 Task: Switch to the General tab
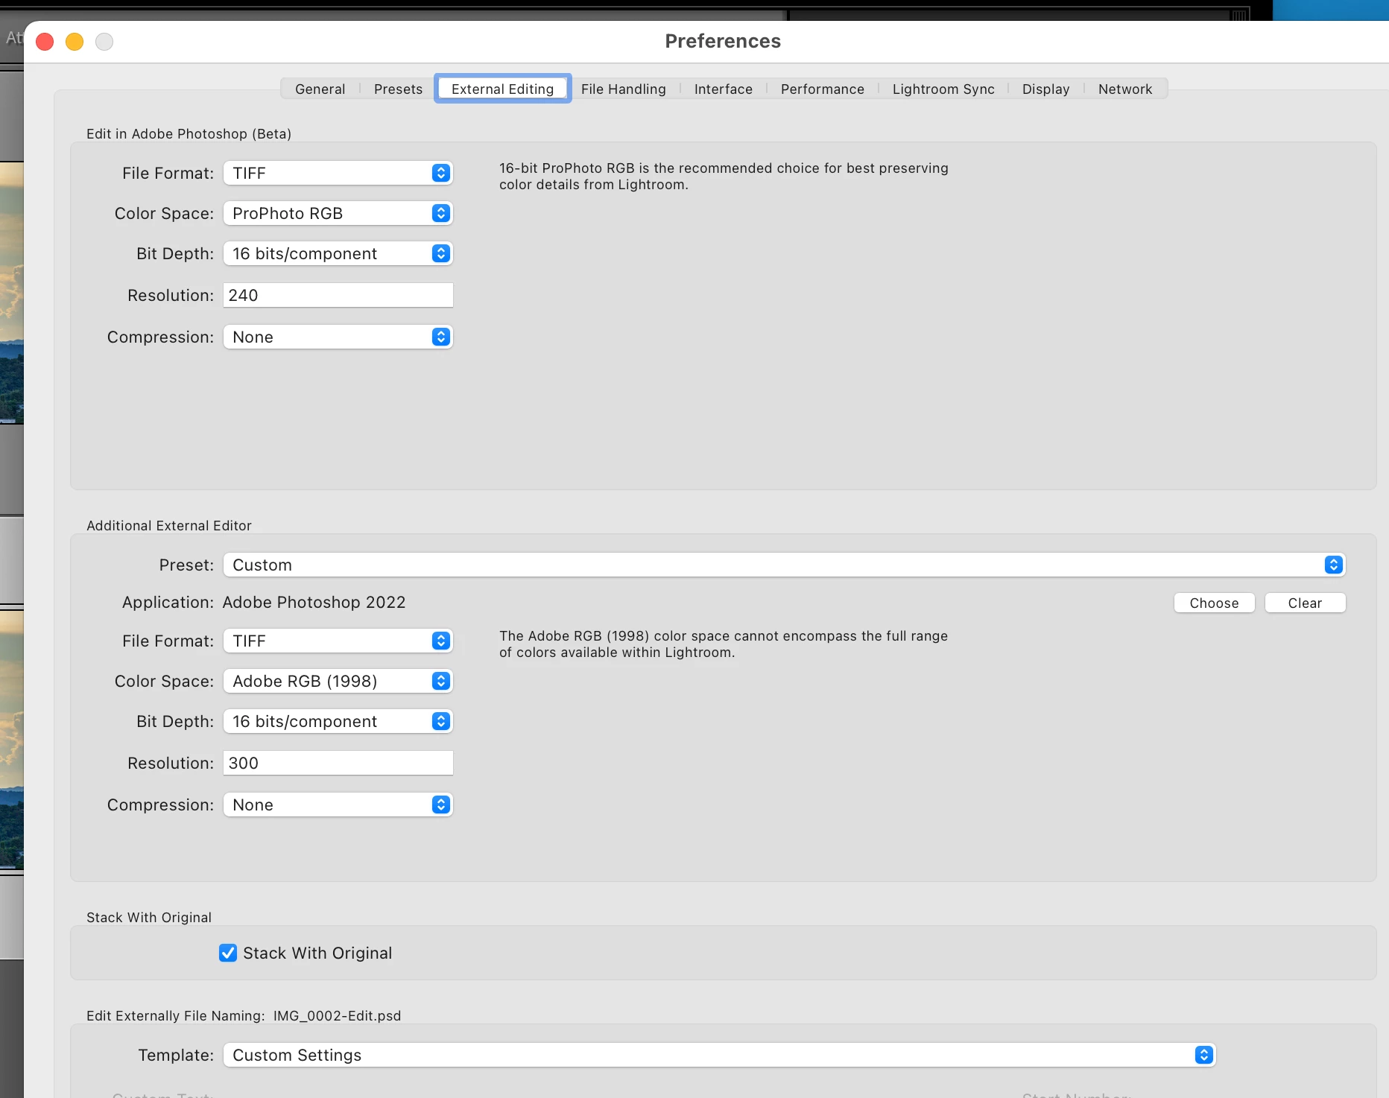[x=320, y=89]
